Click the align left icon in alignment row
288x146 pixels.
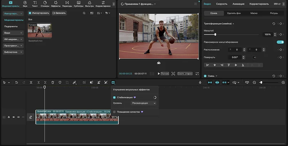pos(207,65)
